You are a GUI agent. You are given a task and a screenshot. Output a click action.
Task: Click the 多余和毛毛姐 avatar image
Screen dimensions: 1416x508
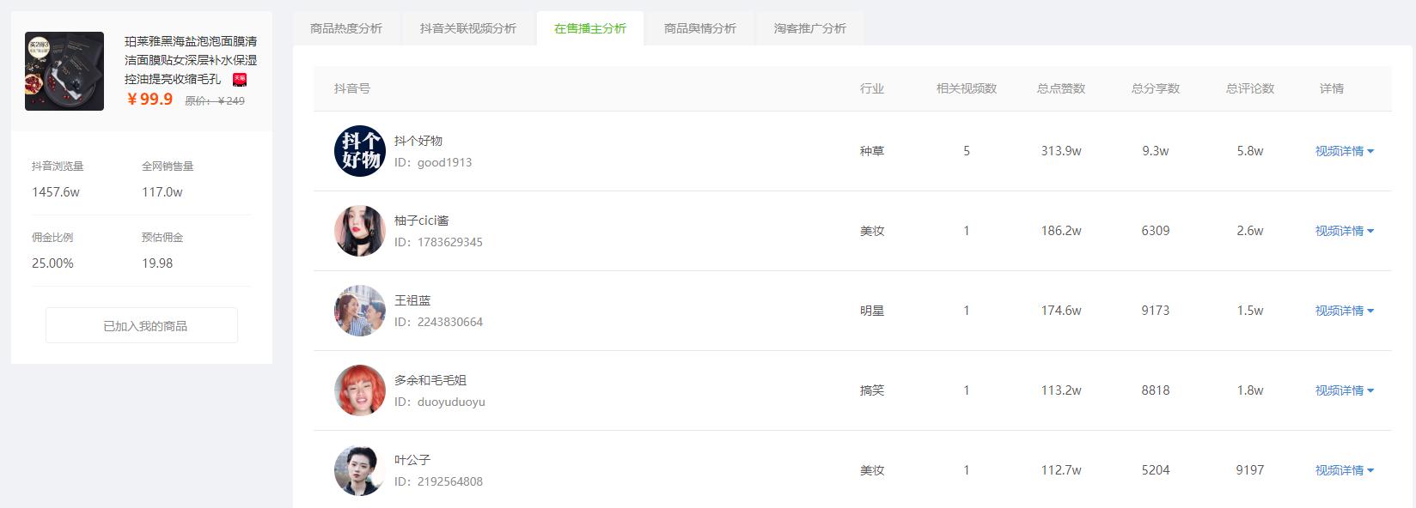coord(359,390)
